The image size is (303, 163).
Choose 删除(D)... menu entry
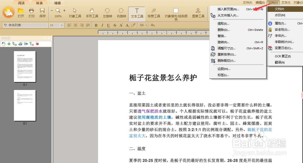tap(238, 30)
